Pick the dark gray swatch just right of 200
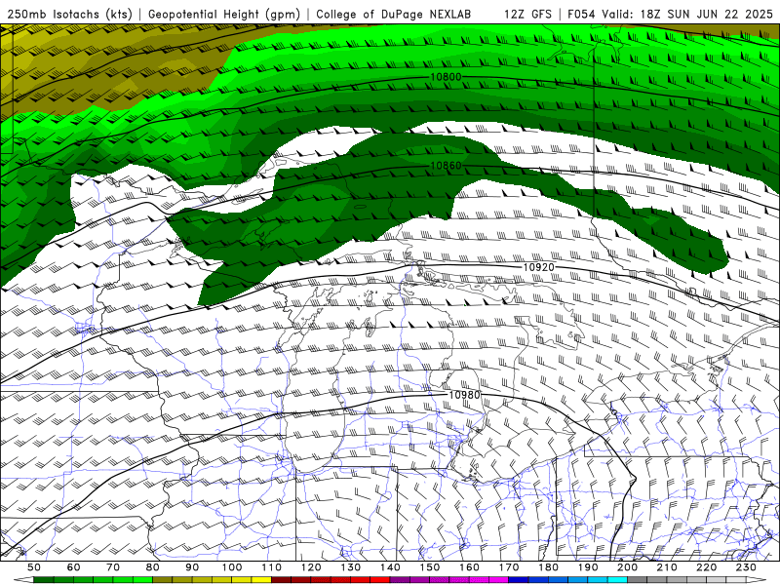This screenshot has width=780, height=585. 638,580
